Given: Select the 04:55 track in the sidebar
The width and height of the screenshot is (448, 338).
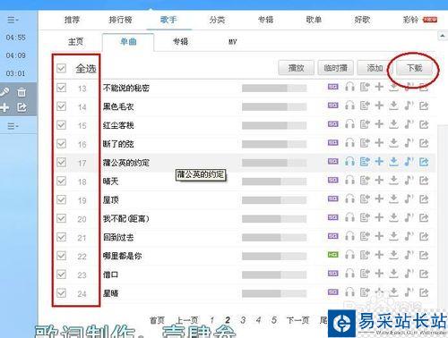Looking at the screenshot, I should [16, 38].
